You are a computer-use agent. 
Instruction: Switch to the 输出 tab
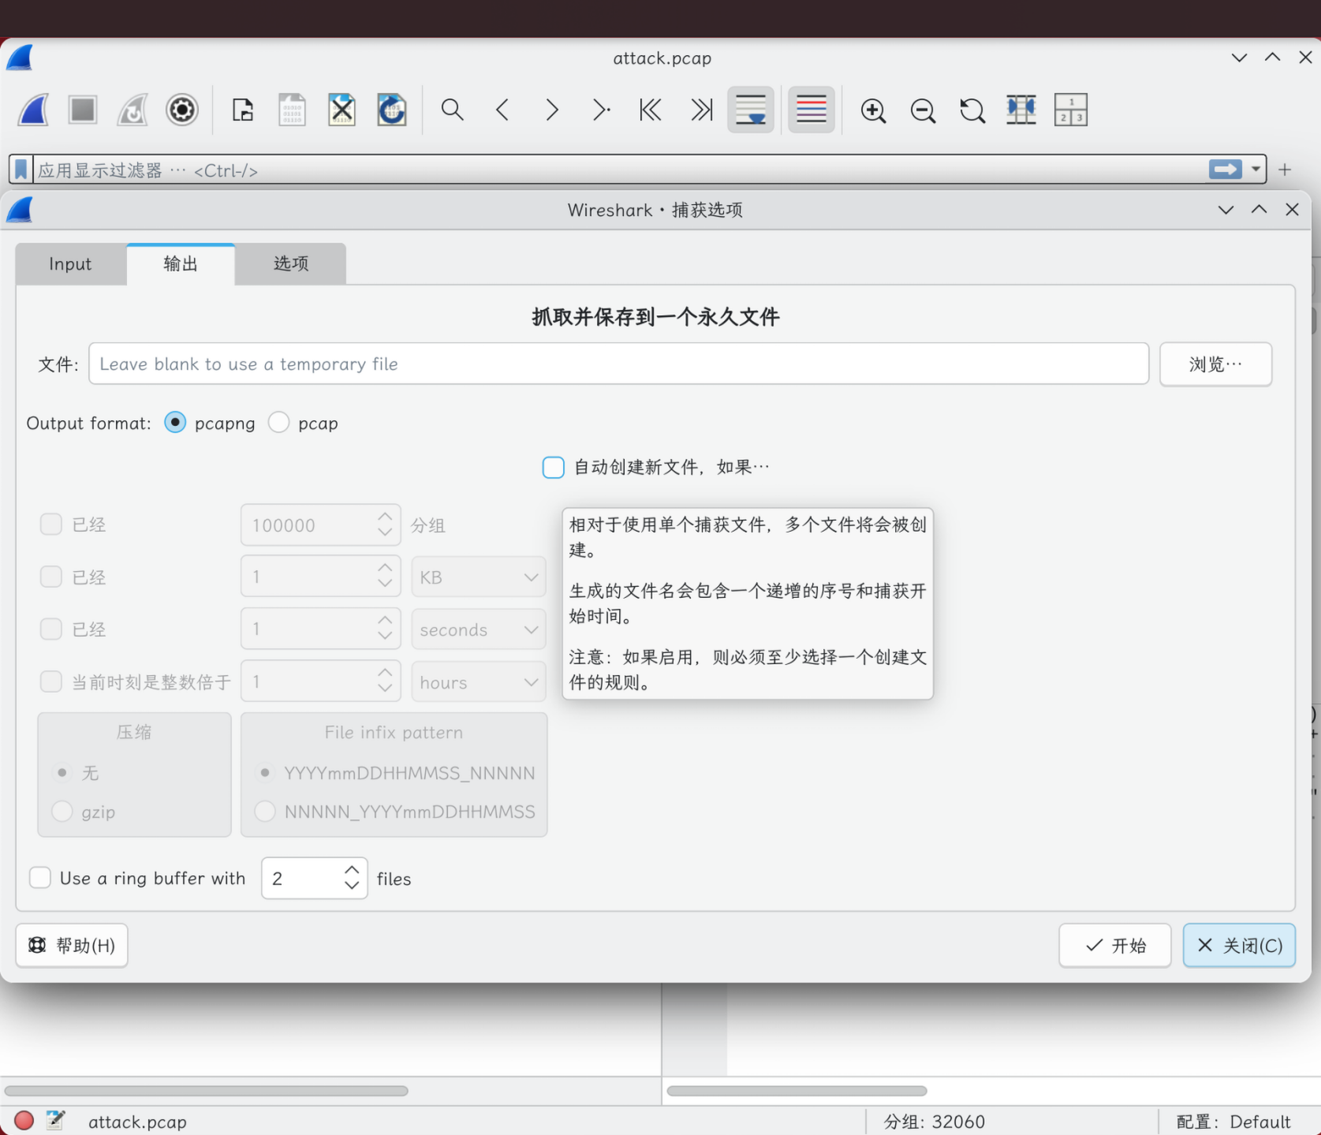coord(181,264)
